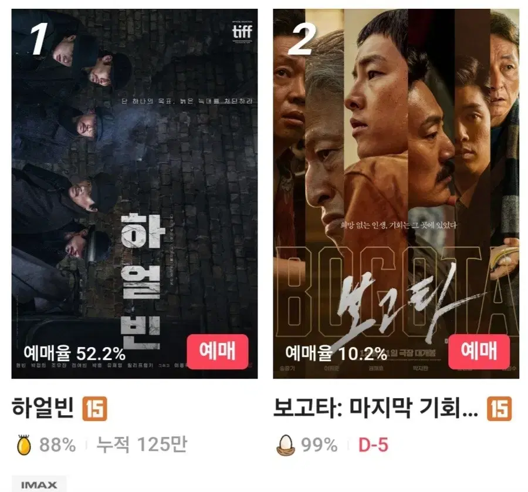Click the 예매 button on 하얼빈 poster
The image size is (528, 492).
pyautogui.click(x=218, y=352)
